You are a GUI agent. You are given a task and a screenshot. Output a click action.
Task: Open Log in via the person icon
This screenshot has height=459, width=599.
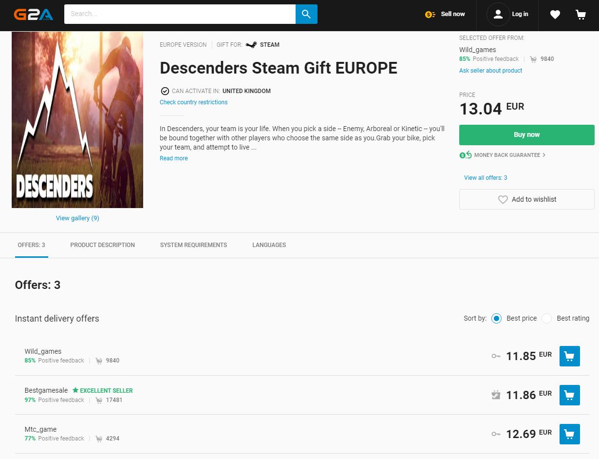[498, 14]
